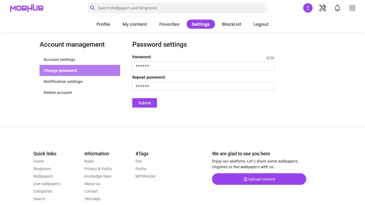Open the Privacy & Policy link
Viewport: 365px width, 206px height.
(x=98, y=169)
